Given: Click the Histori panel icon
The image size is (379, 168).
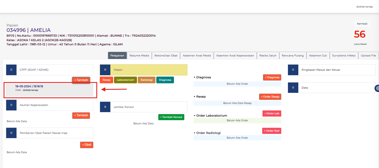Looking at the screenshot, I should pyautogui.click(x=105, y=70).
